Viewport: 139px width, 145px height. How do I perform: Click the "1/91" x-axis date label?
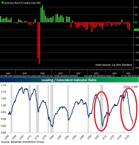point(67,137)
